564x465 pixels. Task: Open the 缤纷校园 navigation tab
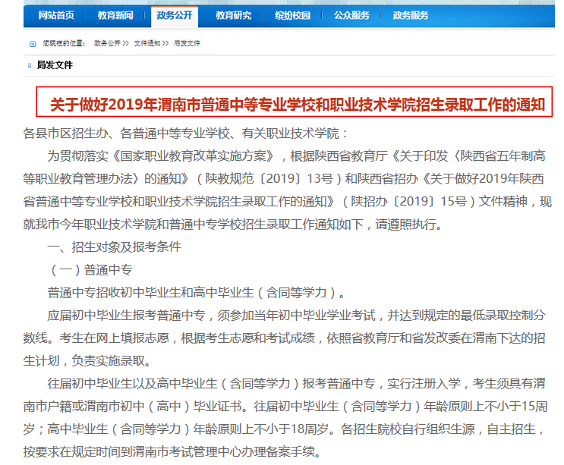tap(292, 15)
